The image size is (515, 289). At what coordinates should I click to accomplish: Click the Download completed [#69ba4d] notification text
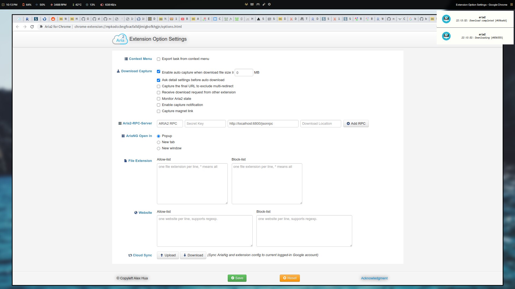(481, 21)
